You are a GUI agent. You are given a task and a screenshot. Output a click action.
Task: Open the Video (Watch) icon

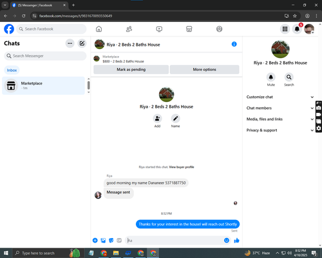point(159,29)
